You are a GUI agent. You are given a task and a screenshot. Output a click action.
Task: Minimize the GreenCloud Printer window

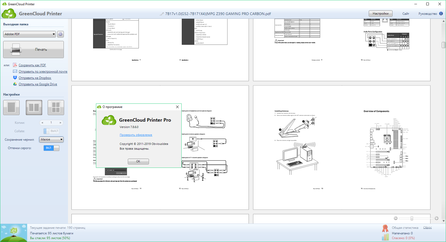[416, 4]
